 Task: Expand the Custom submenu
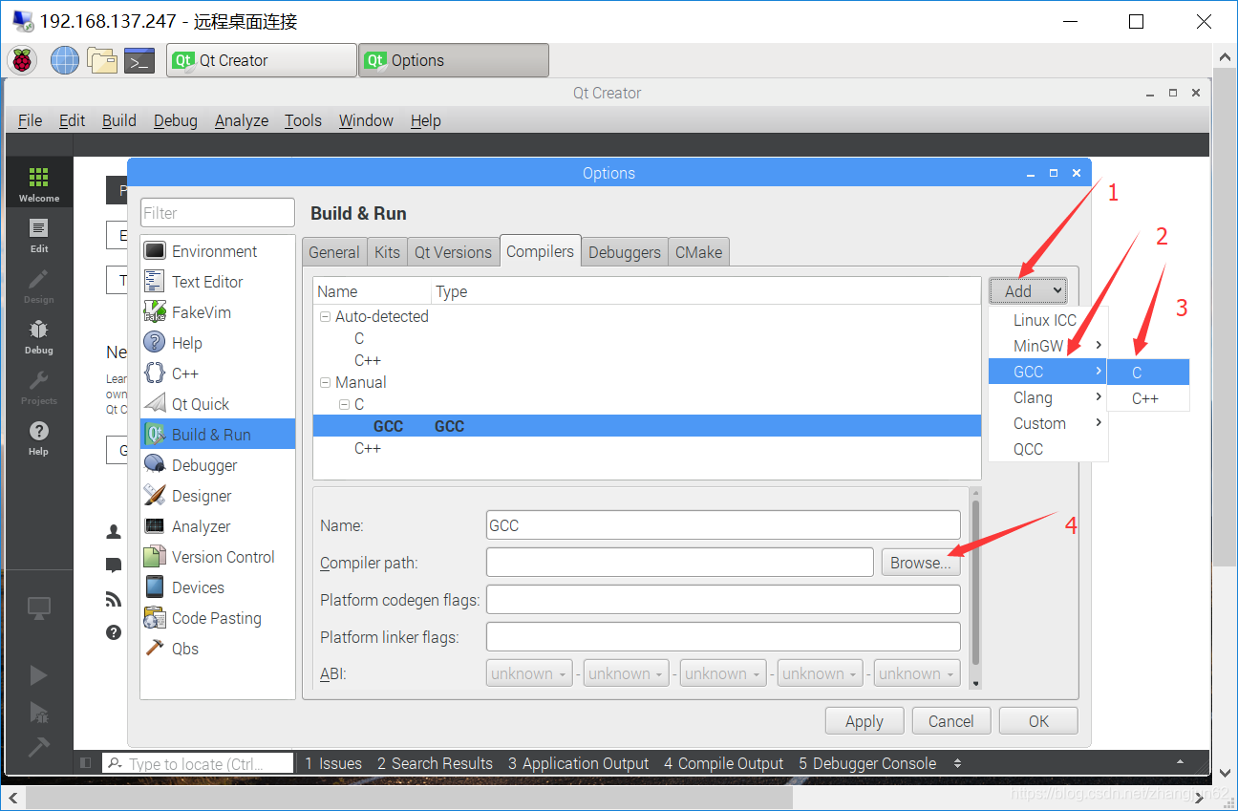(x=1048, y=423)
